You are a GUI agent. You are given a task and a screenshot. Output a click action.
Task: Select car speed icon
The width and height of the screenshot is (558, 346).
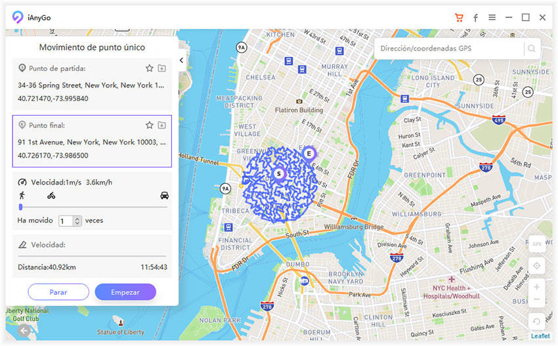[x=164, y=196]
